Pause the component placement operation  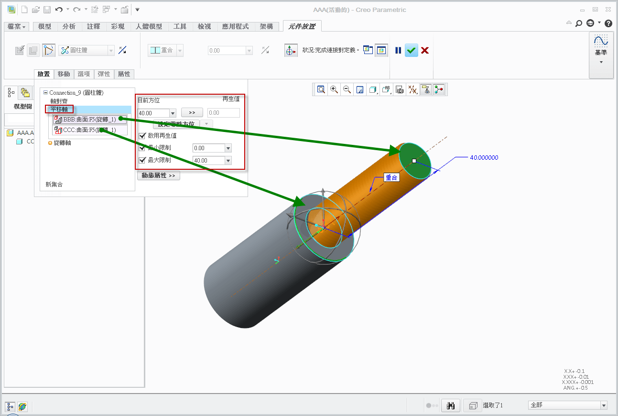click(398, 50)
